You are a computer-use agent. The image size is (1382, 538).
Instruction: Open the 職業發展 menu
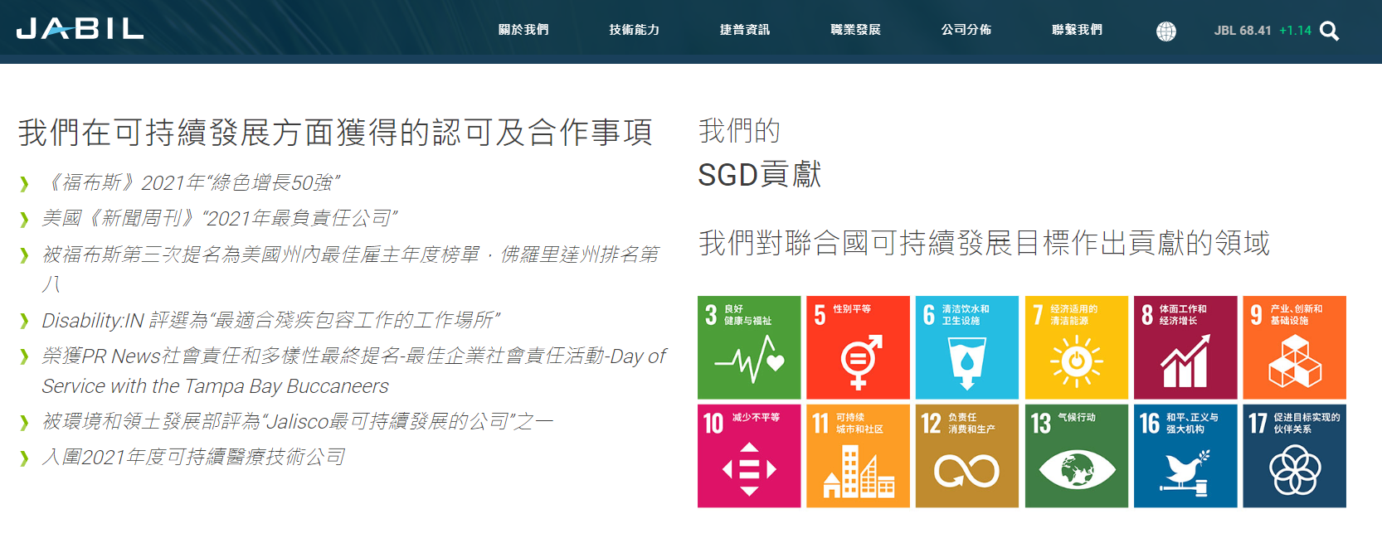pos(855,30)
